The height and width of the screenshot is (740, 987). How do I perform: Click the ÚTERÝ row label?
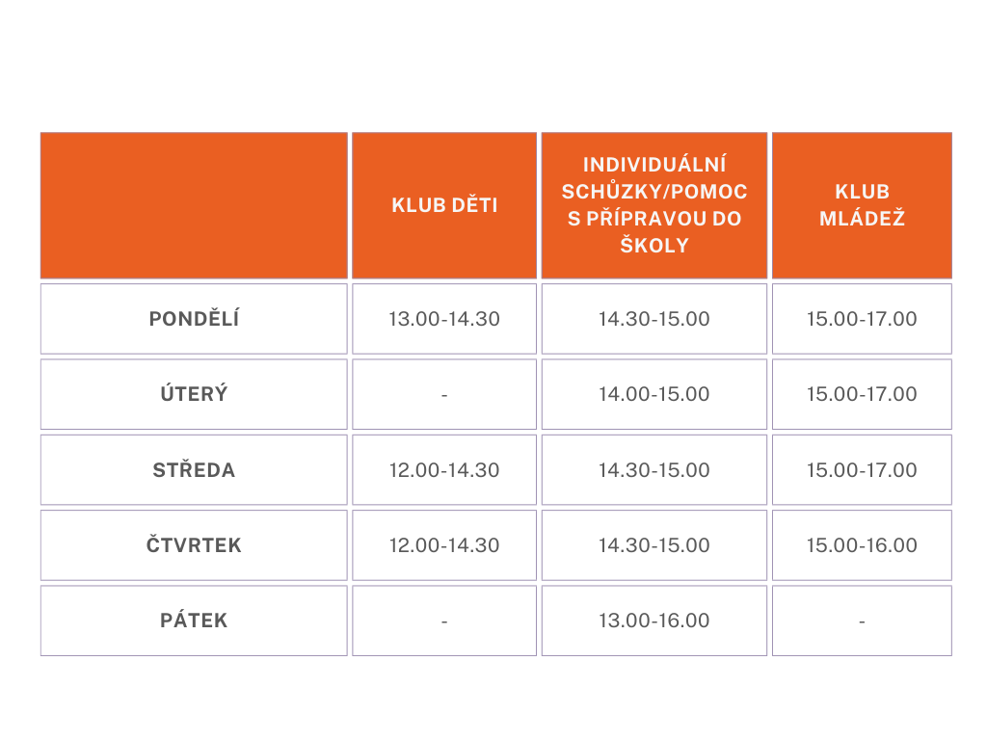tap(194, 394)
